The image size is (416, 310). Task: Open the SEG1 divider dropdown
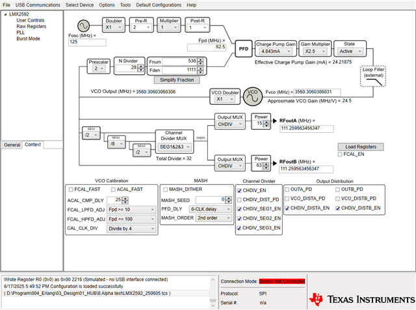91,135
